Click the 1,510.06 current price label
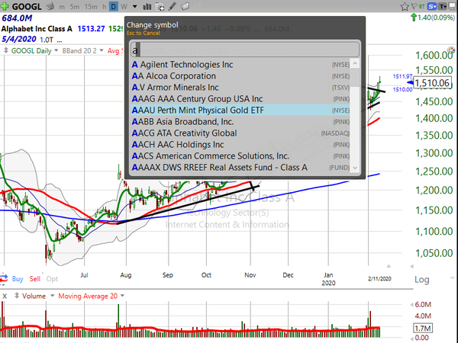The width and height of the screenshot is (458, 343). (x=432, y=83)
